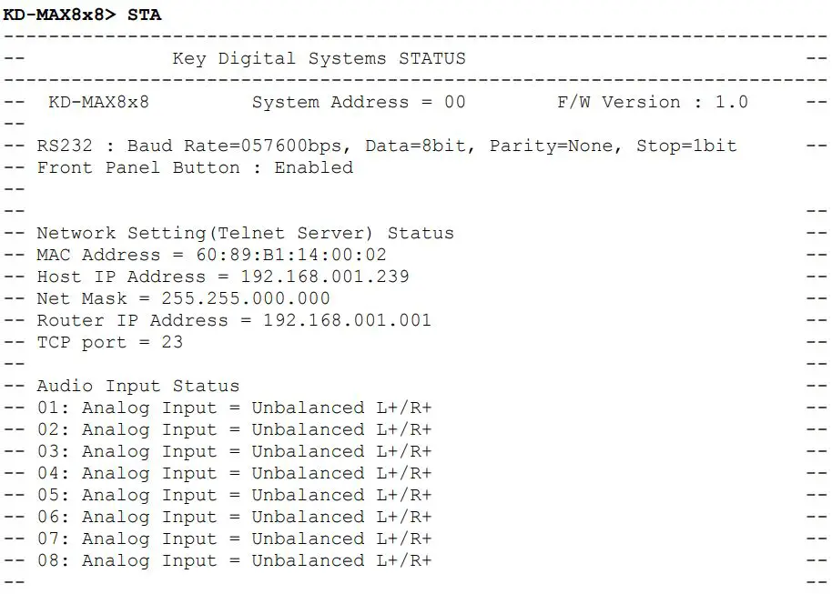832x594 pixels.
Task: Click the Host IP Address 192.168.001.239 line
Action: pos(223,277)
